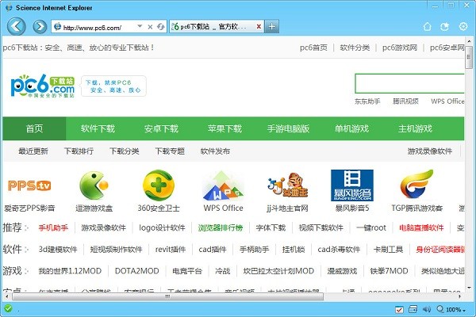Toggle the status bar sound speaker icon

427,309
